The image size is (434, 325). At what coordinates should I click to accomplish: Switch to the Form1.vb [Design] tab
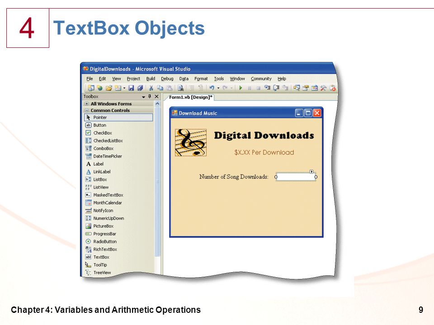(191, 97)
